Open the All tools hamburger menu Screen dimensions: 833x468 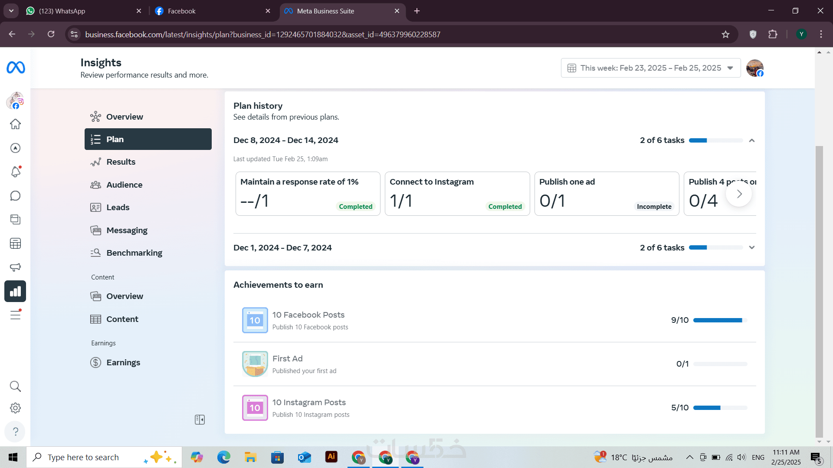(15, 315)
